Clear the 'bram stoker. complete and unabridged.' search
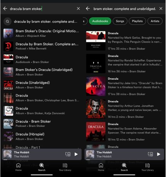 161,8
